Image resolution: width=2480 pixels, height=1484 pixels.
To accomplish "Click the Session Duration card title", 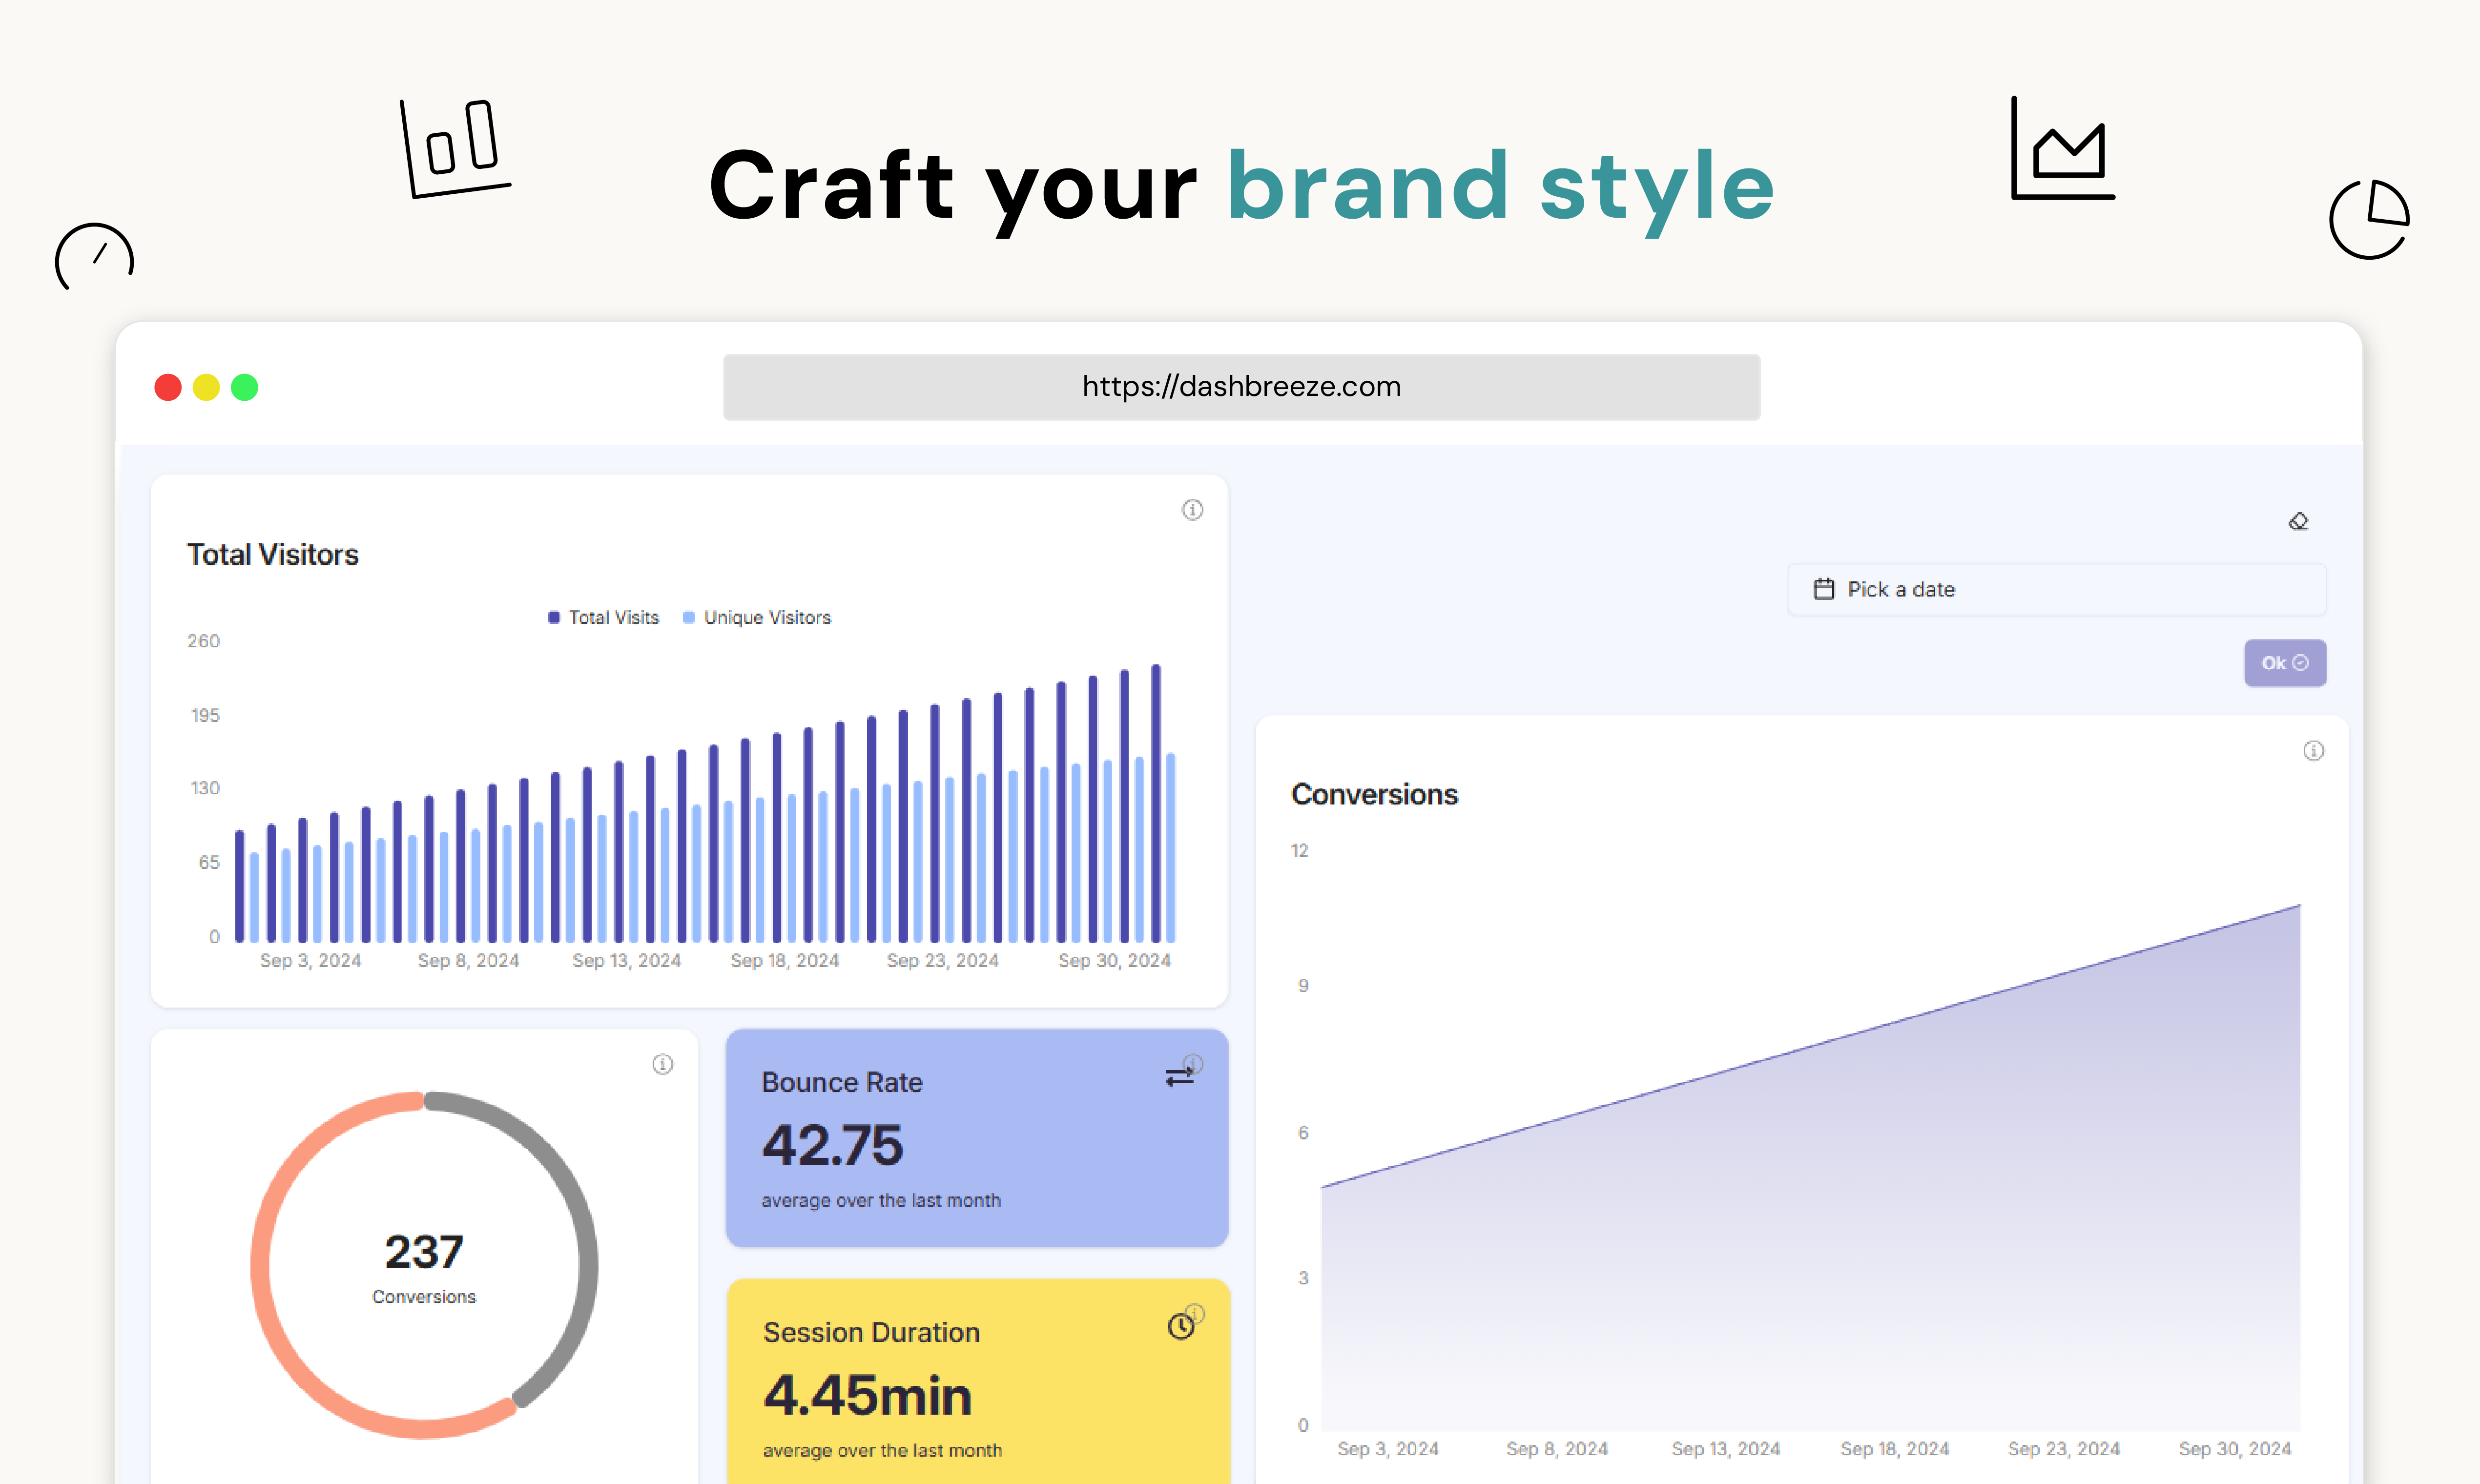I will pyautogui.click(x=871, y=1333).
